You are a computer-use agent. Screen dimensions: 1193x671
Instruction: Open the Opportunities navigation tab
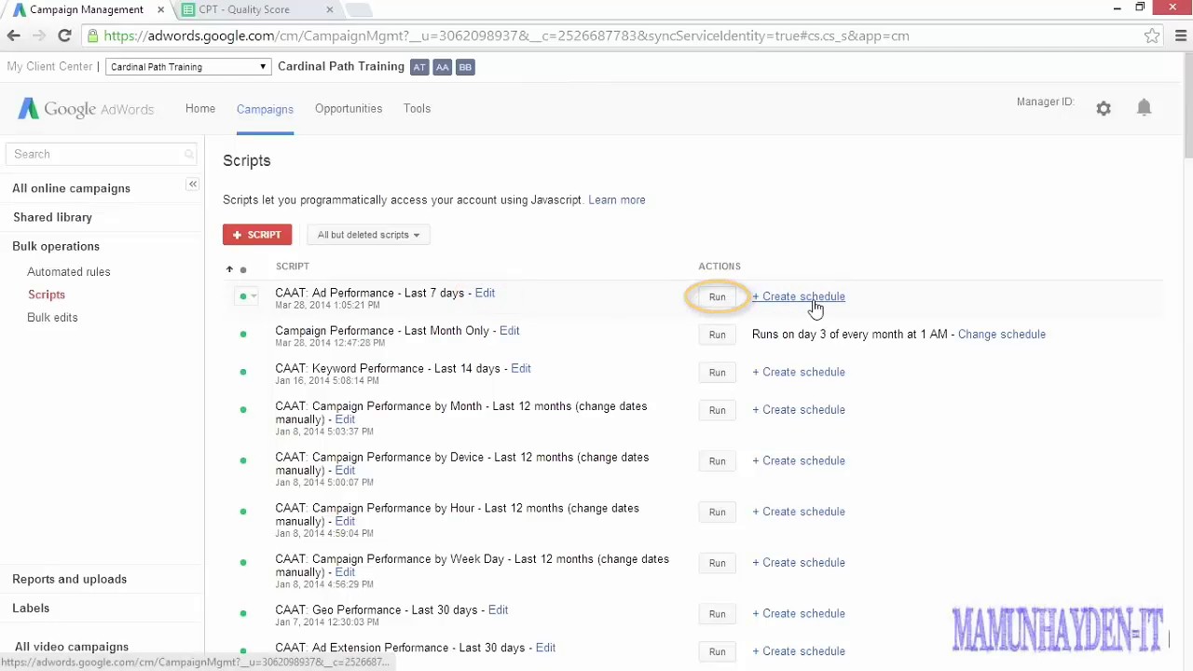tap(349, 108)
